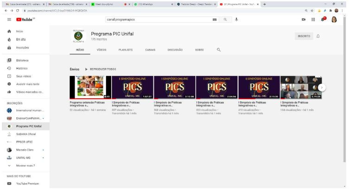Screen dimensions: 349x190
Task: Open the user account avatar menu
Action: 334,19
